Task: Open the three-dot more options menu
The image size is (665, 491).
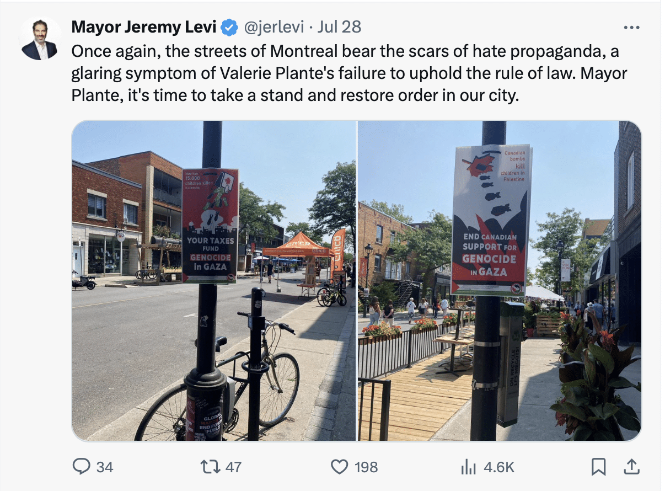Action: pyautogui.click(x=631, y=27)
